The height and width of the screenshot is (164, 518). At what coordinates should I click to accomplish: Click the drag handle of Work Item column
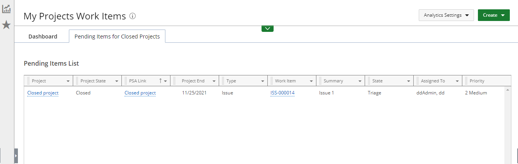(x=272, y=81)
